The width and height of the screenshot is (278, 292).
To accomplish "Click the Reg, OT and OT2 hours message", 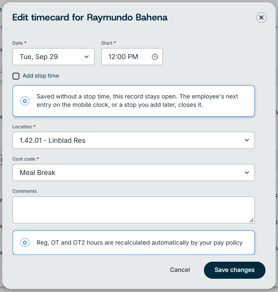I will (x=139, y=243).
